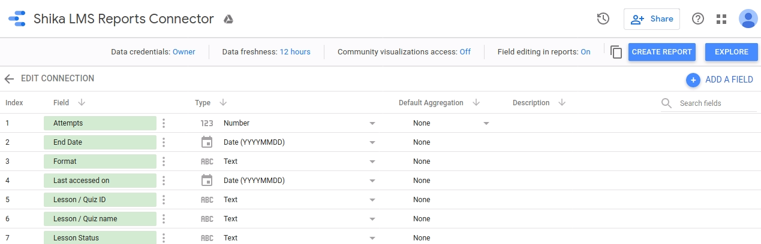The height and width of the screenshot is (244, 761).
Task: Sort by Type column arrow
Action: (223, 102)
